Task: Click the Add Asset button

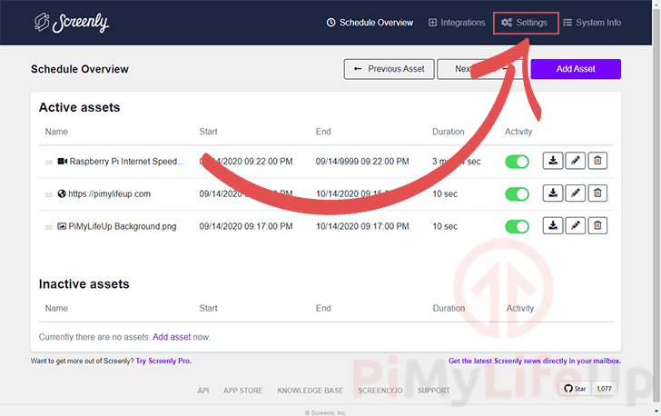Action: tap(576, 69)
